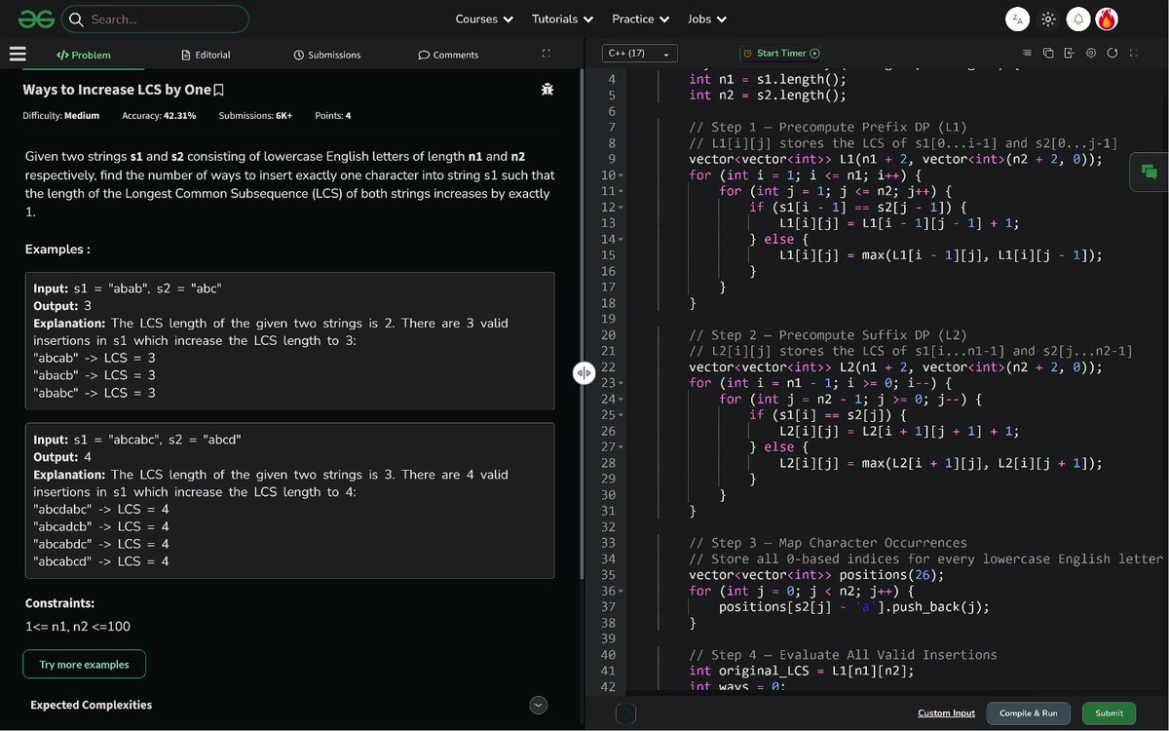The height and width of the screenshot is (731, 1169).
Task: Collapse the code fold at line 12
Action: click(621, 208)
